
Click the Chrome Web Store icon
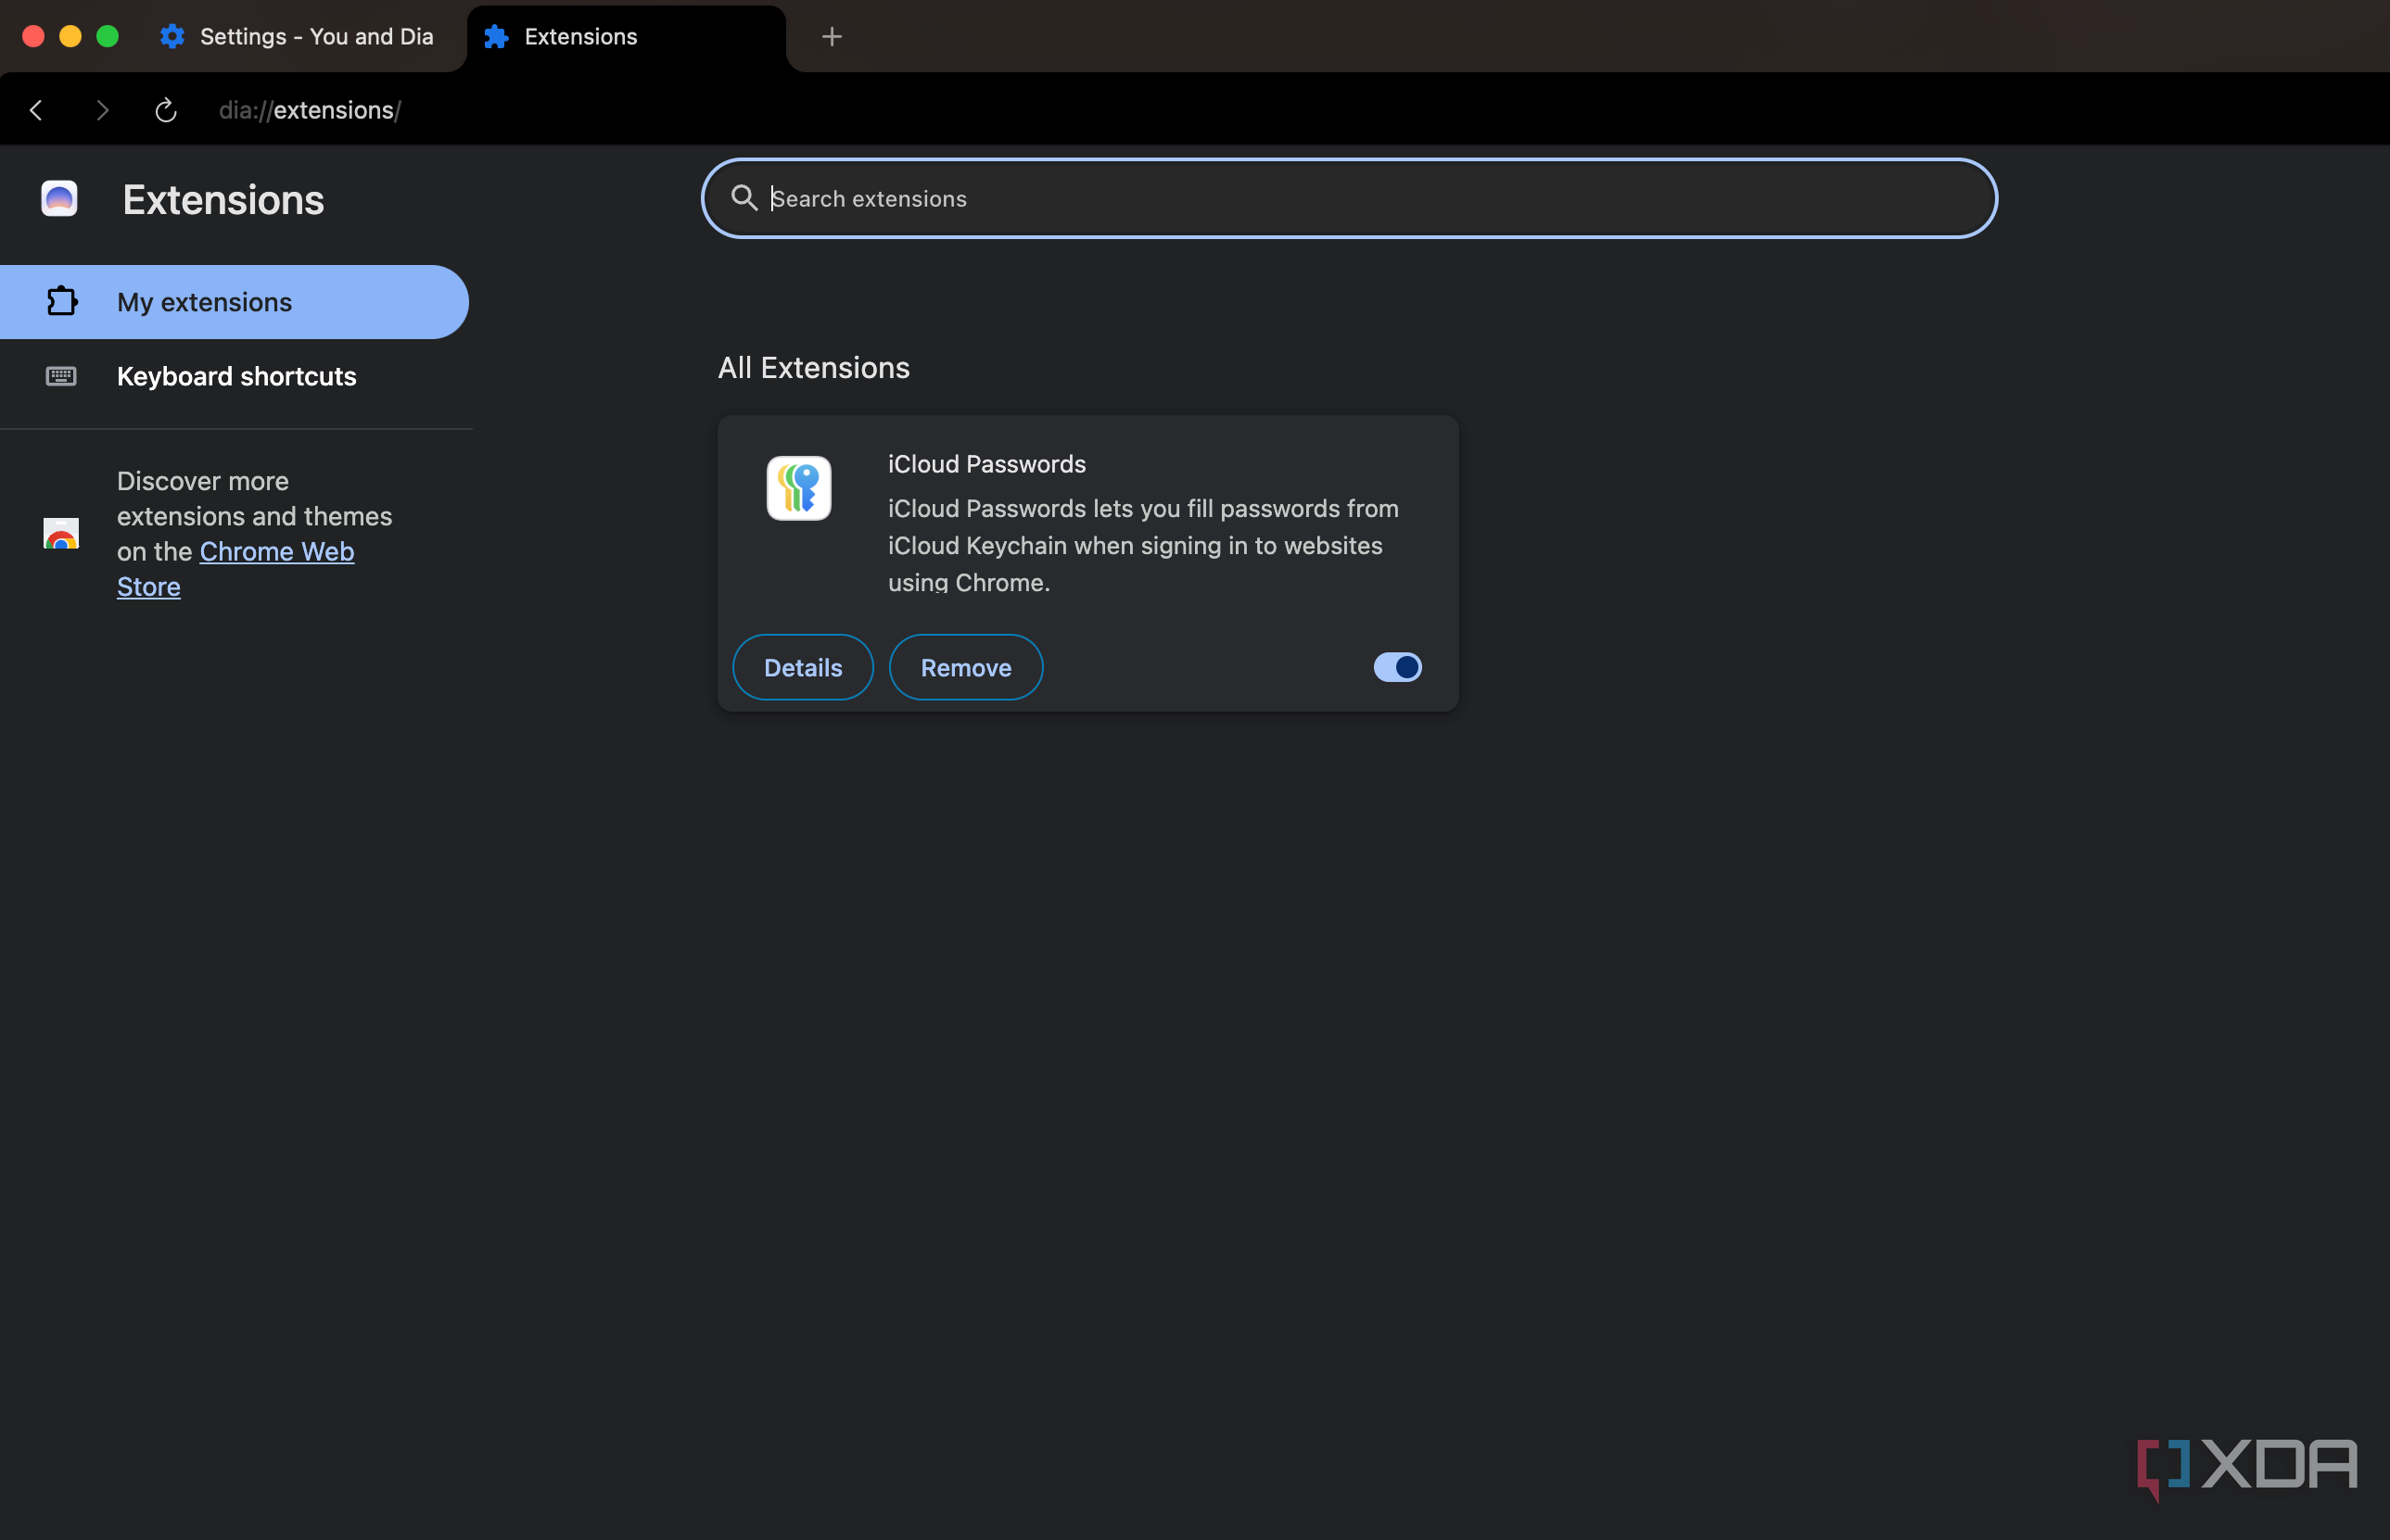coord(61,533)
